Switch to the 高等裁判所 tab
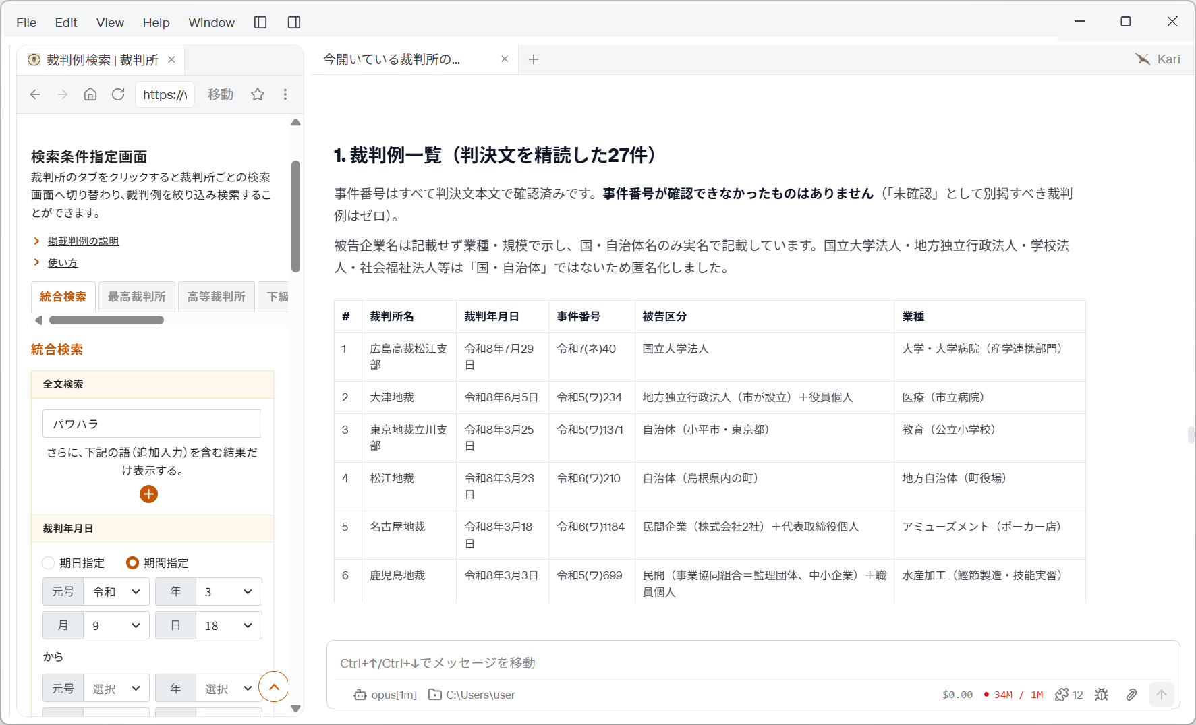Viewport: 1196px width, 725px height. (217, 297)
